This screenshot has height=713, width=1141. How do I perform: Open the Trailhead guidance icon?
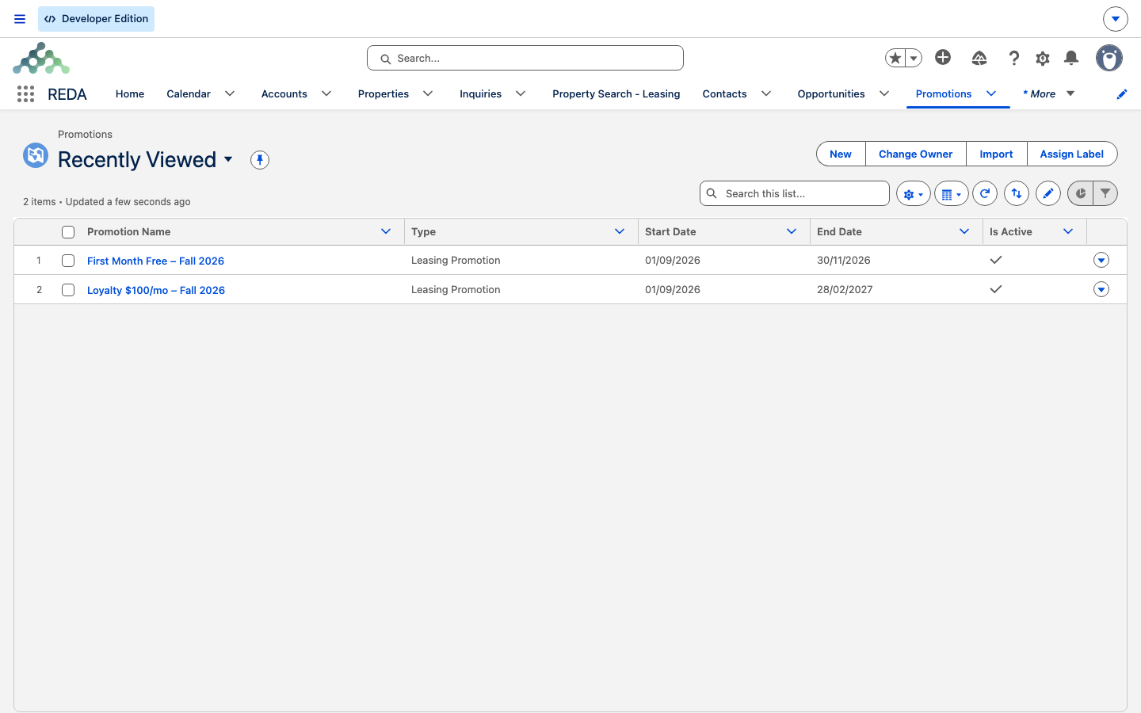click(979, 58)
